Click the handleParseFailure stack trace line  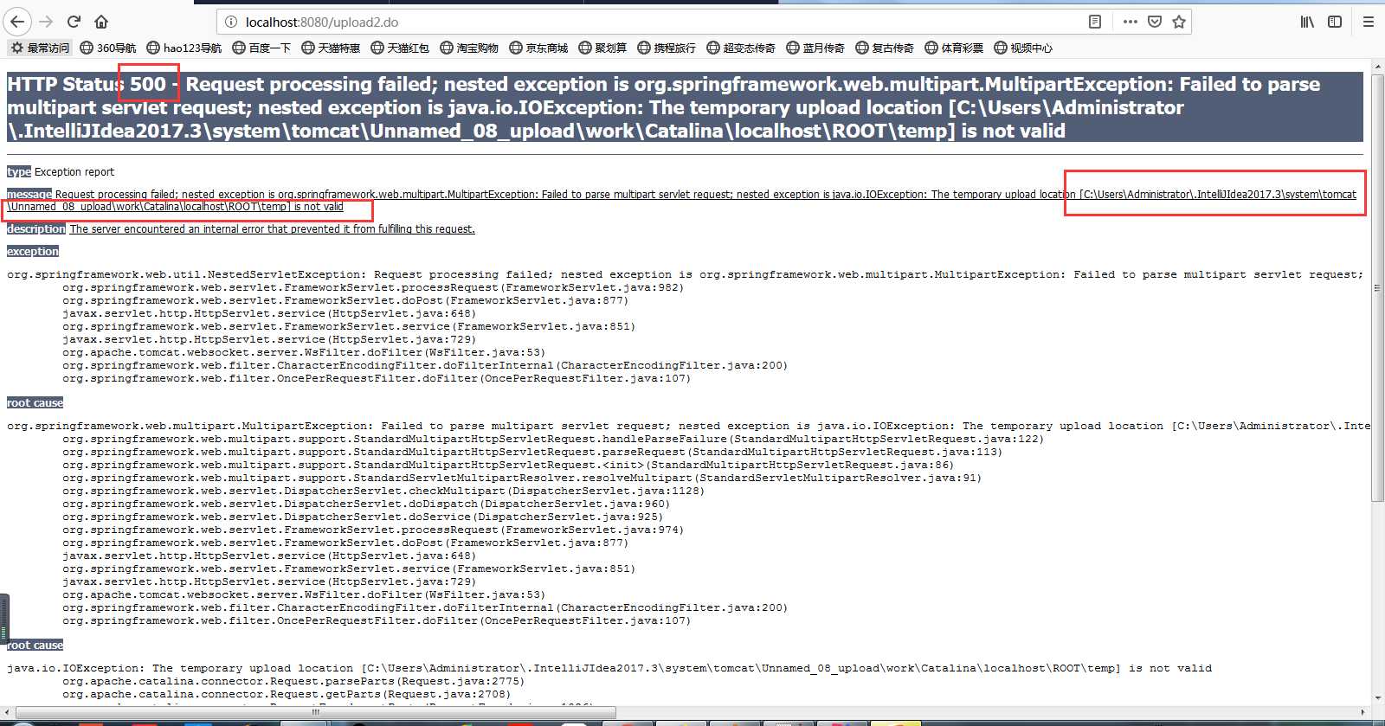click(x=553, y=439)
